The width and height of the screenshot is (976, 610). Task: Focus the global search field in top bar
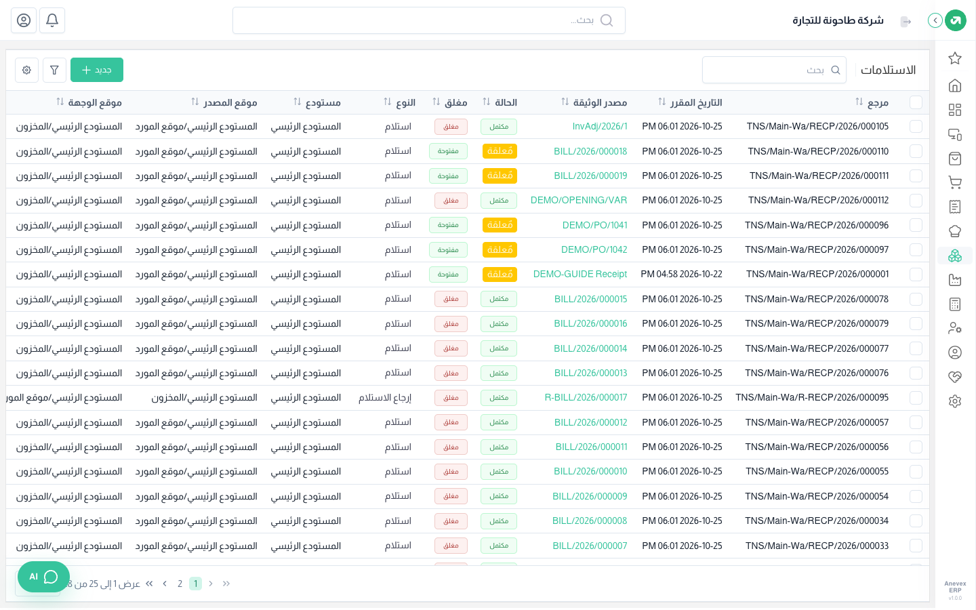pos(429,20)
